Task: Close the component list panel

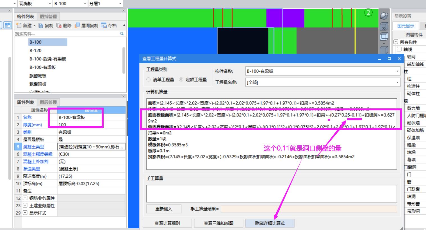Action: pyautogui.click(x=123, y=11)
